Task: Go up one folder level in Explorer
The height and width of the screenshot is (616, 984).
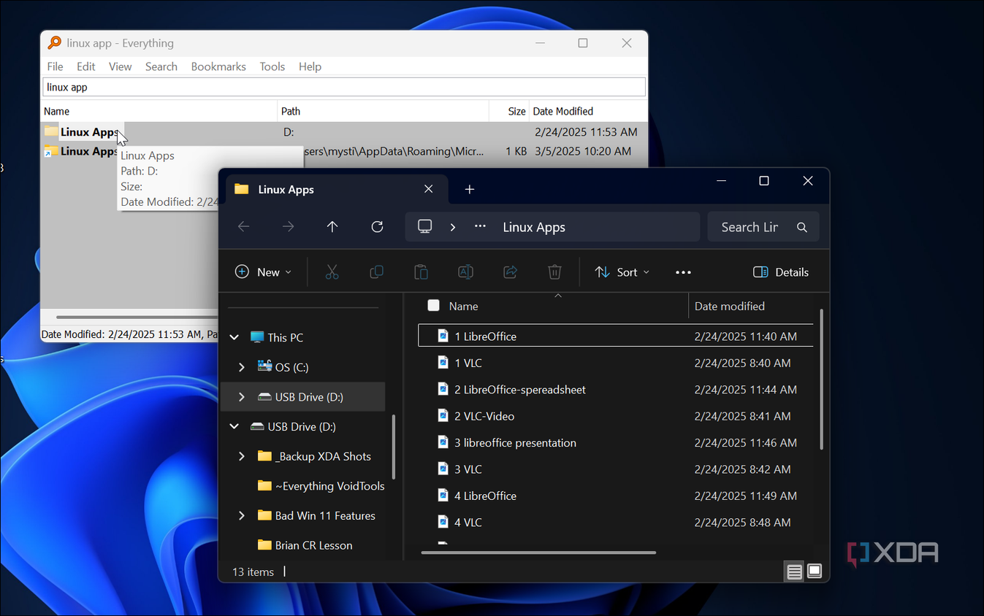Action: tap(332, 227)
